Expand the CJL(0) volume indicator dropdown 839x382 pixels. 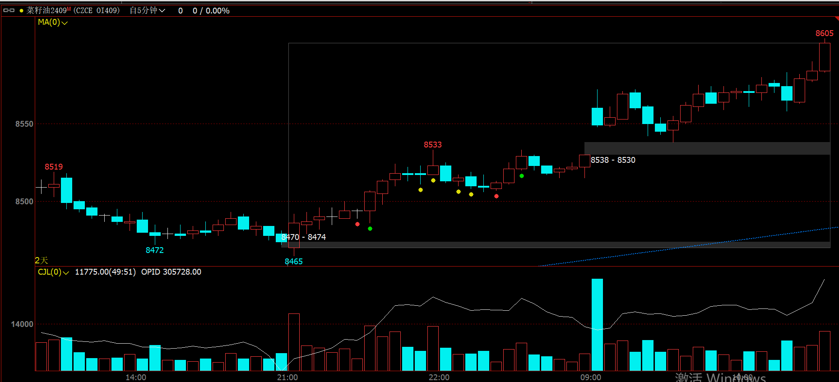pyautogui.click(x=53, y=272)
